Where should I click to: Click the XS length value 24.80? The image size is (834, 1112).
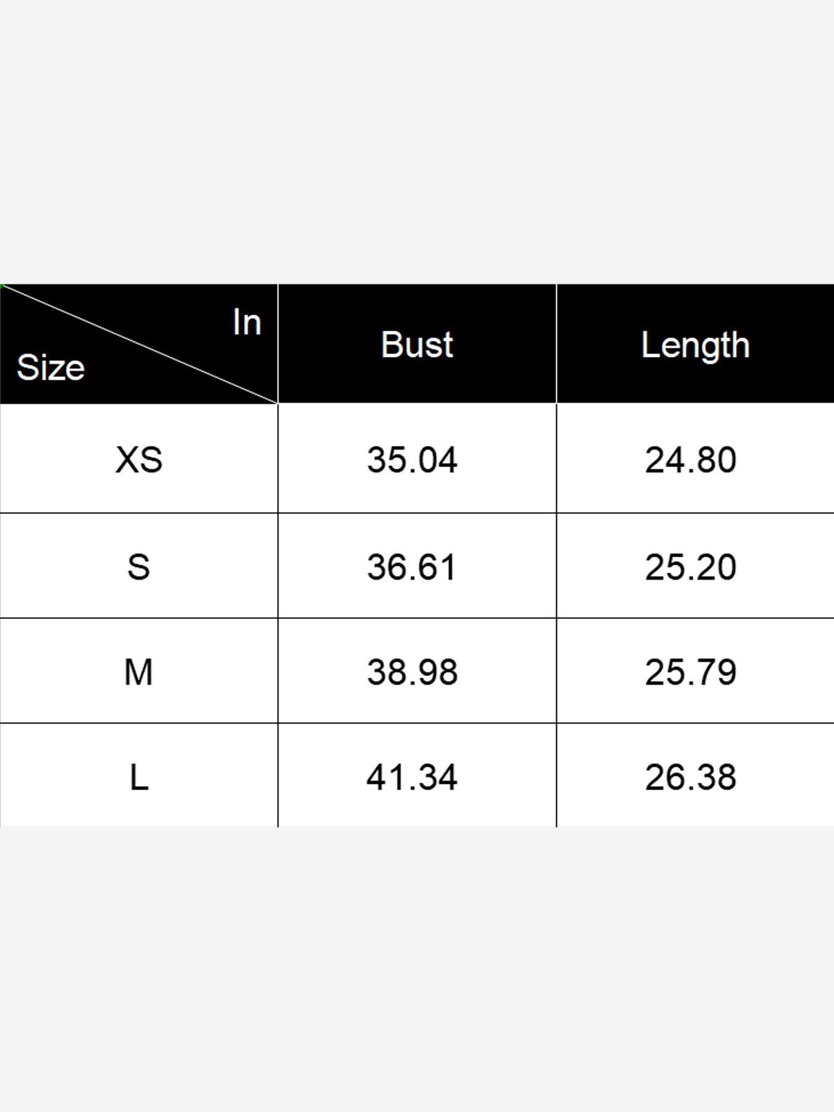point(691,460)
